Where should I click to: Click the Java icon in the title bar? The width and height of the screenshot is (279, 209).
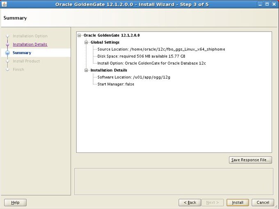tap(4, 4)
